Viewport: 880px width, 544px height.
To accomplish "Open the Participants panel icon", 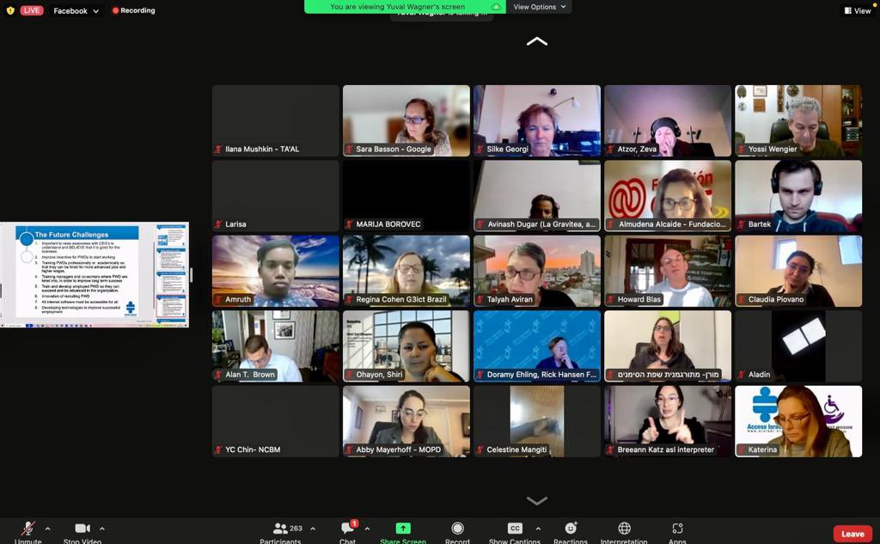I will pyautogui.click(x=280, y=529).
